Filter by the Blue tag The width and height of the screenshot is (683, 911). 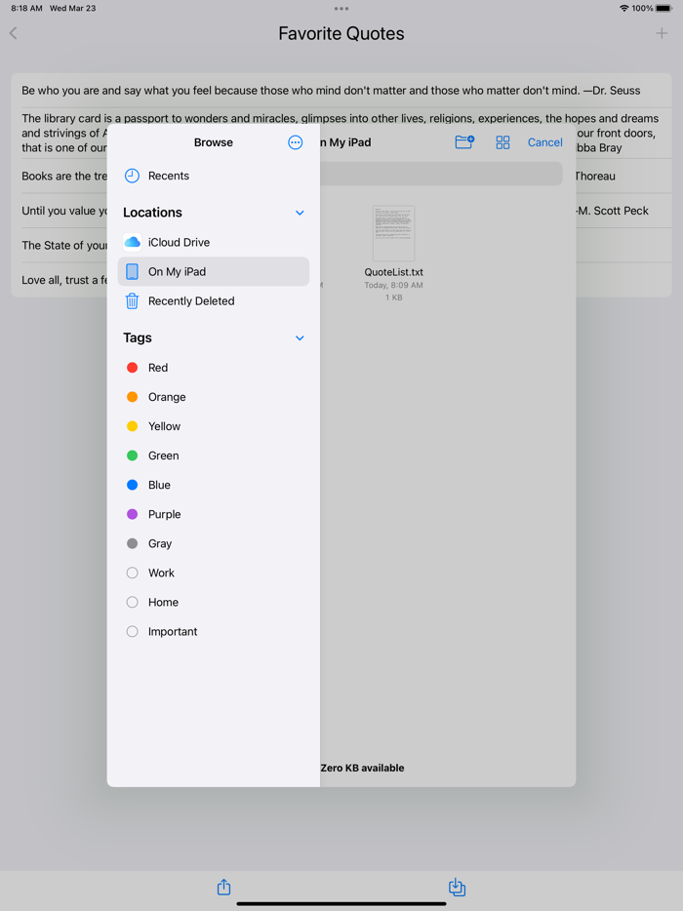click(159, 485)
